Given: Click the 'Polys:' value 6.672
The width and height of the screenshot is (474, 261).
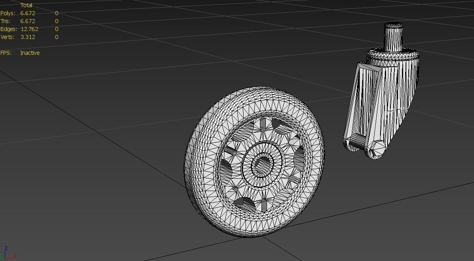Looking at the screenshot, I should tap(27, 13).
